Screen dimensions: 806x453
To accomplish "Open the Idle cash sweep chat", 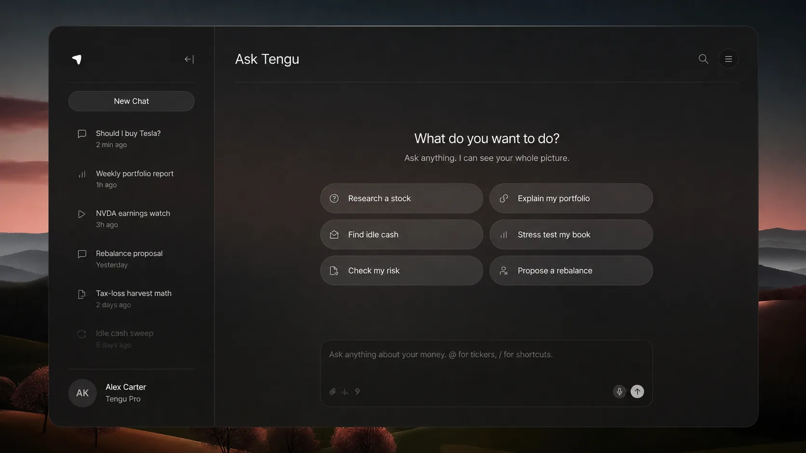I will (x=131, y=338).
